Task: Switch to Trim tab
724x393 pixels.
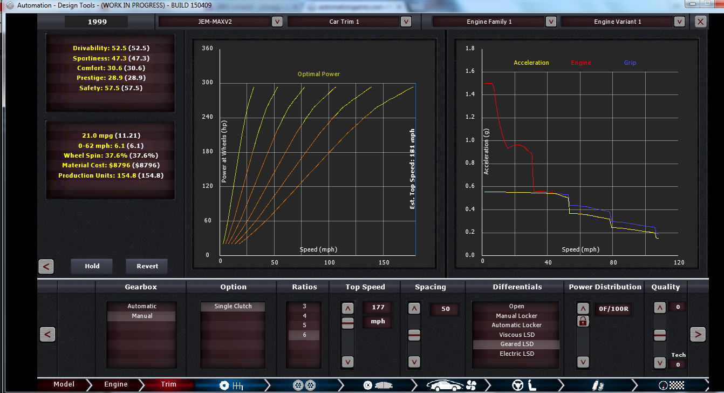Action: [x=169, y=384]
